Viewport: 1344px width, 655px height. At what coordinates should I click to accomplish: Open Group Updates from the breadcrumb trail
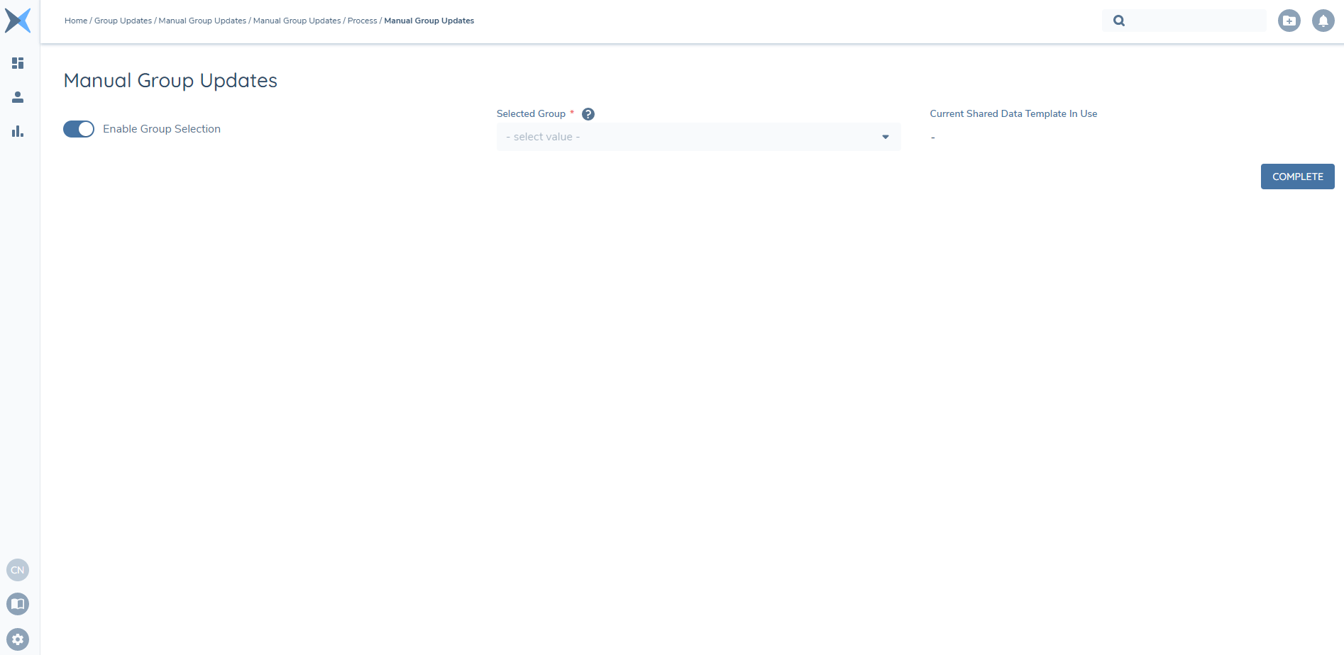click(122, 21)
